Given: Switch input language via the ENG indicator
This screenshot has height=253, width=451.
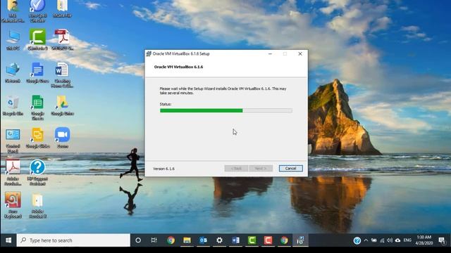Looking at the screenshot, I should 407,240.
